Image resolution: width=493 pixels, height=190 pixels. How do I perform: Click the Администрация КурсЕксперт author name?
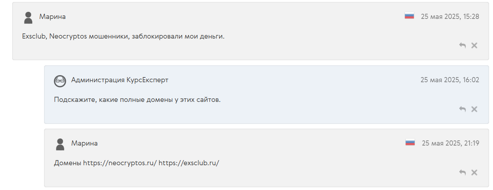[x=120, y=80]
